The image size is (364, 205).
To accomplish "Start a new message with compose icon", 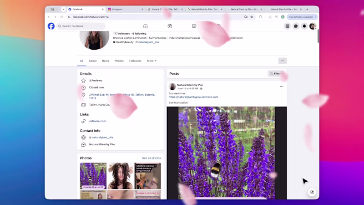I will [312, 192].
